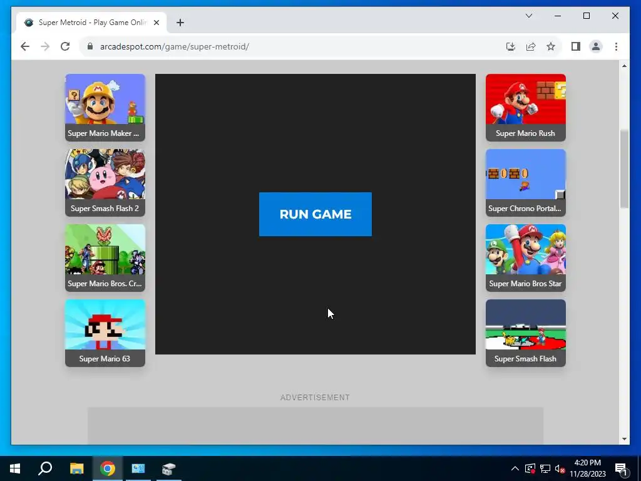Click the scrollbar down arrow
Viewport: 641px width, 481px height.
coord(624,439)
